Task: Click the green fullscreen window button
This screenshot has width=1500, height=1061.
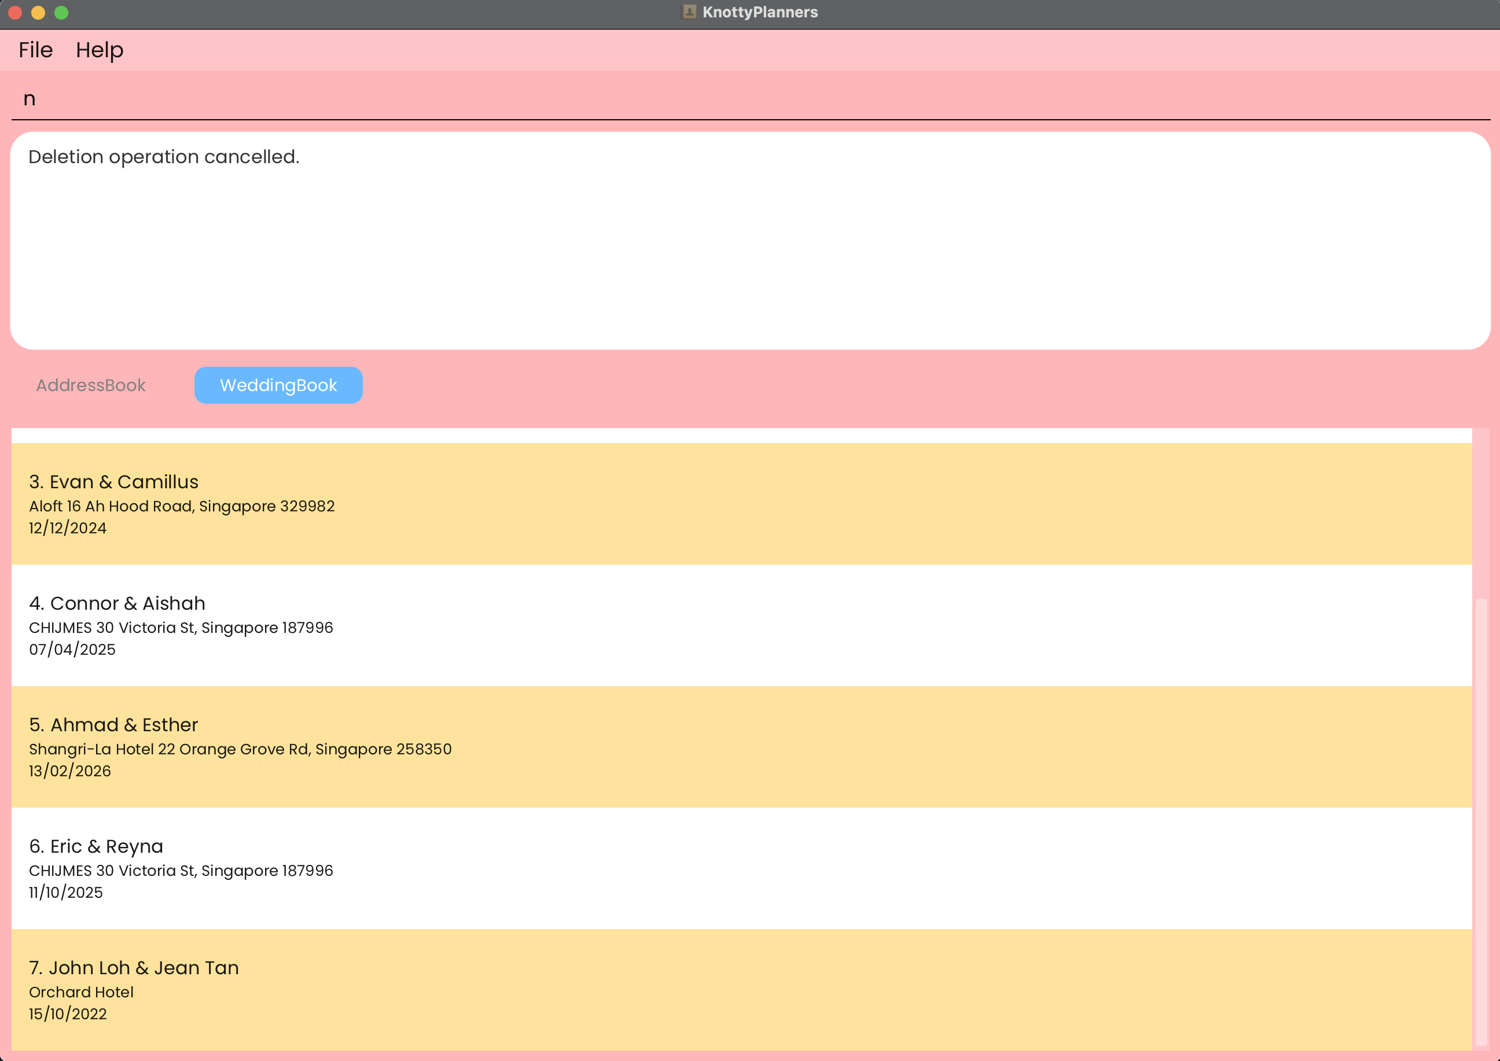Action: tap(61, 12)
